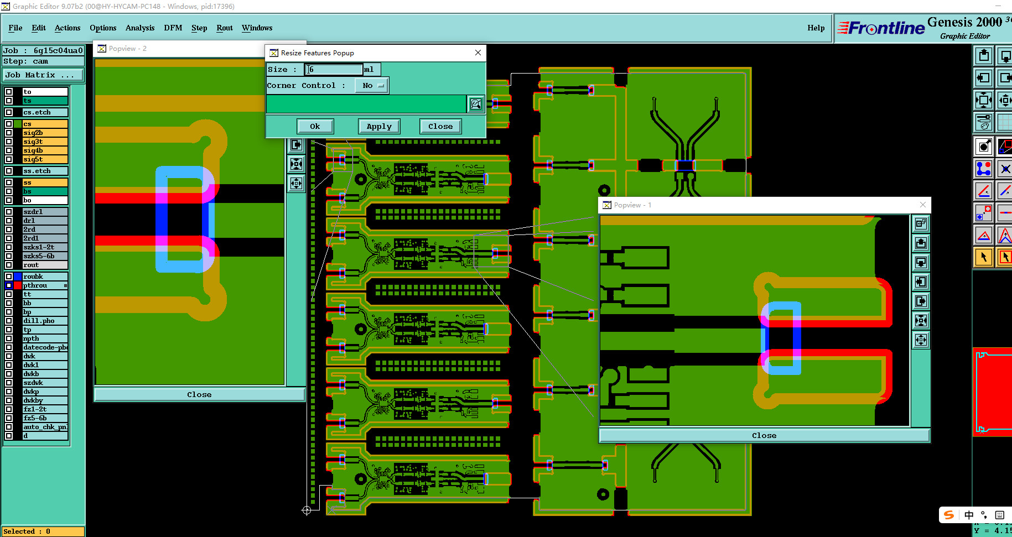Viewport: 1012px width, 537px height.
Task: Click Sogou input method tray icon
Action: [949, 515]
